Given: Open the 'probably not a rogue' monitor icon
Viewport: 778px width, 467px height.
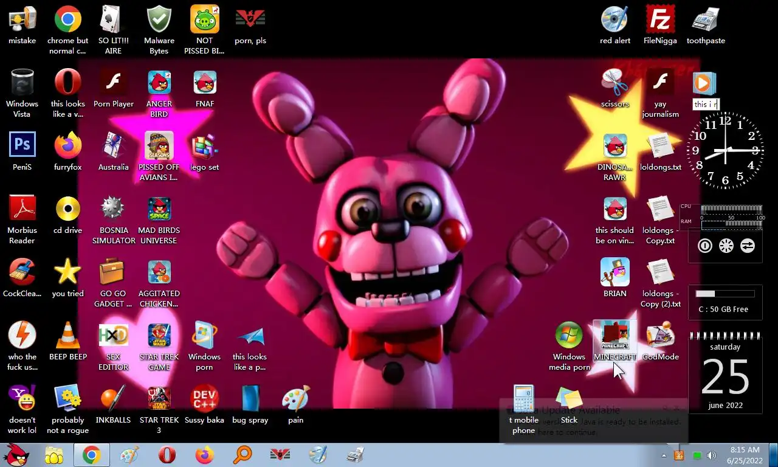Looking at the screenshot, I should click(x=68, y=410).
